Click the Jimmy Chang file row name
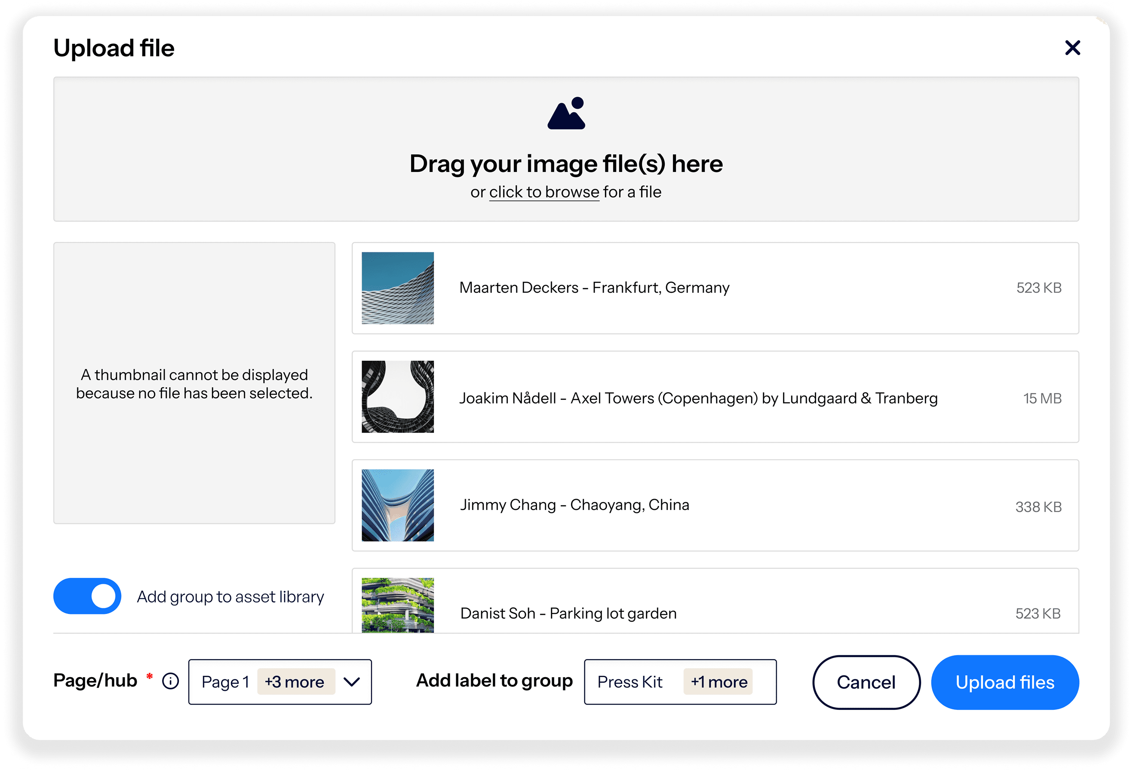Viewport: 1133px width, 770px height. 574,505
